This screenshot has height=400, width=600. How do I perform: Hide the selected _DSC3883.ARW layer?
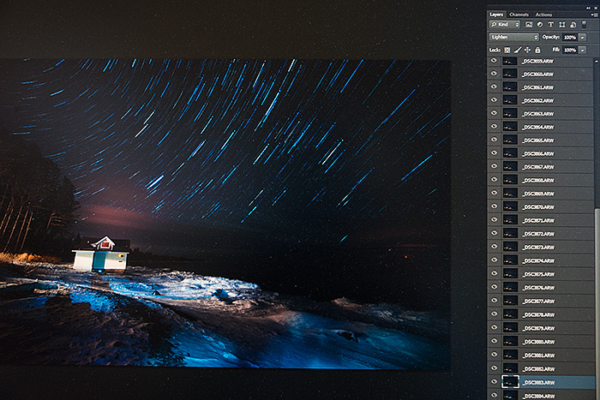tap(494, 382)
